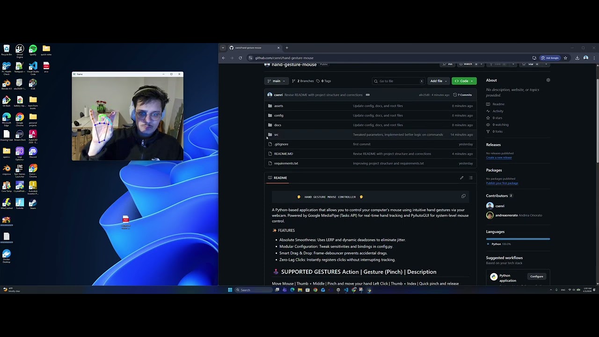The image size is (599, 337).
Task: Open Blender 4.5 desktop shortcut
Action: pos(7,85)
